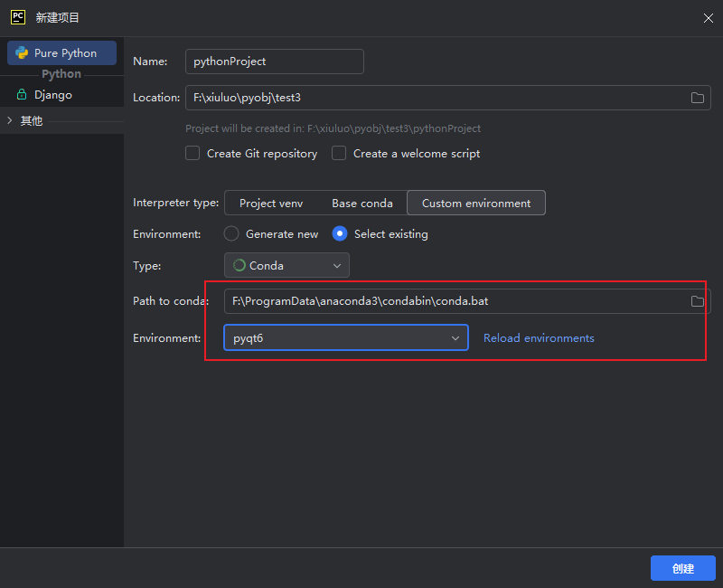Screen dimensions: 723x588
Task: Expand the 其他 section in sidebar
Action: [x=10, y=120]
